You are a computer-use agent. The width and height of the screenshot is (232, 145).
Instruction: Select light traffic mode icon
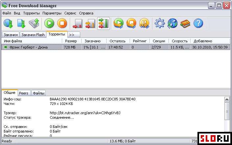click(x=78, y=23)
